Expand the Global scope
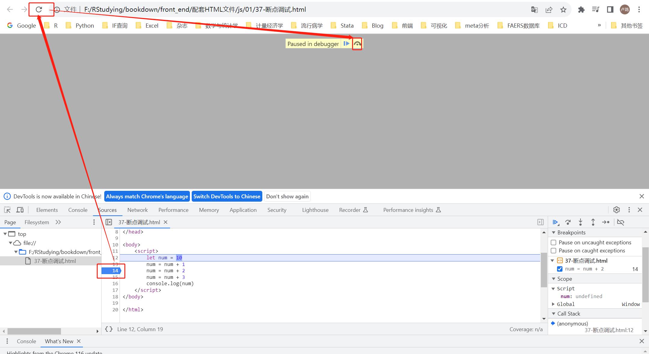Image resolution: width=649 pixels, height=354 pixels. 553,304
